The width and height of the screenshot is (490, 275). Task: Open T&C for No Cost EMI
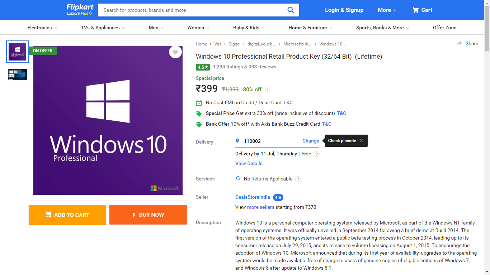tap(288, 102)
